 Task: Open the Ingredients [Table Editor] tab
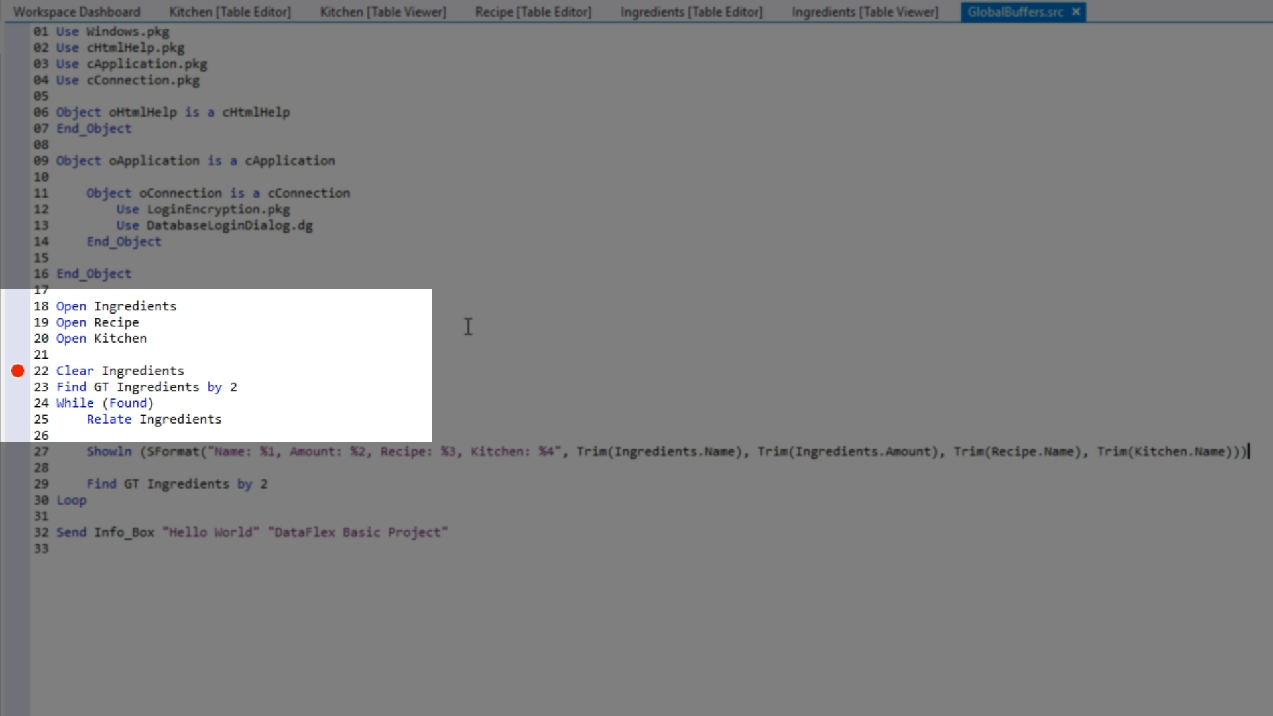click(x=692, y=12)
